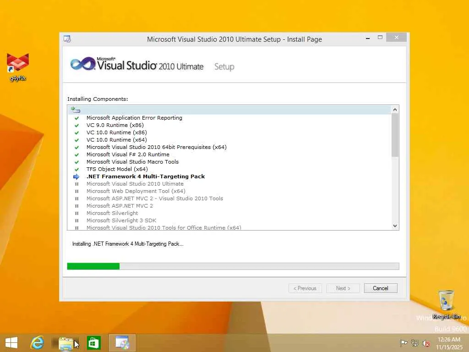Click the Visual Studio infinity logo
This screenshot has height=352, width=469.
coord(83,64)
